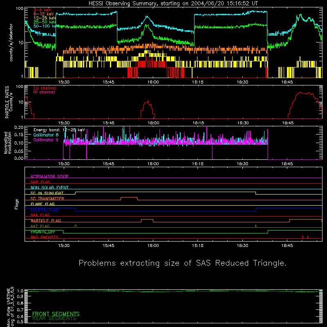Viewport: 327px width, 327px height.
Task: Click the vertical "Flags" axis label
Action: (x=17, y=204)
